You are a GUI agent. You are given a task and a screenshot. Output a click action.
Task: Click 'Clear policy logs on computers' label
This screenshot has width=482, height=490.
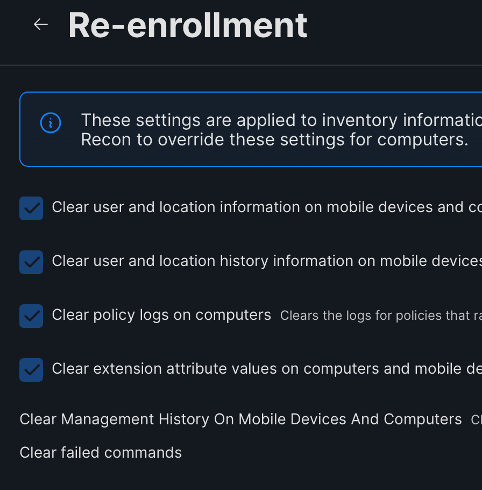pyautogui.click(x=161, y=315)
